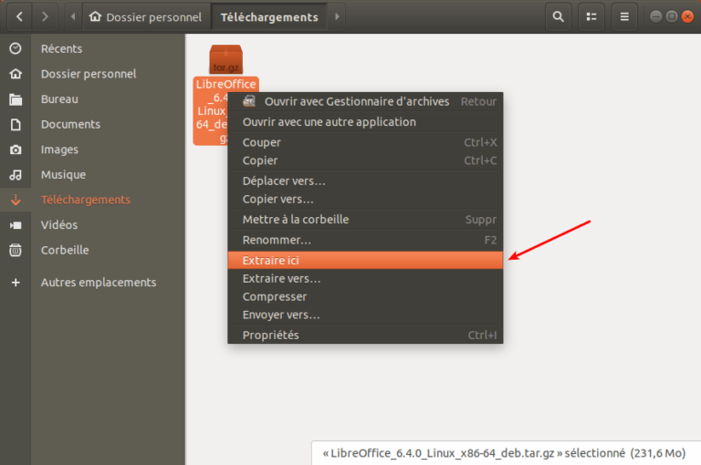Open Propriétés from context menu

pyautogui.click(x=365, y=335)
